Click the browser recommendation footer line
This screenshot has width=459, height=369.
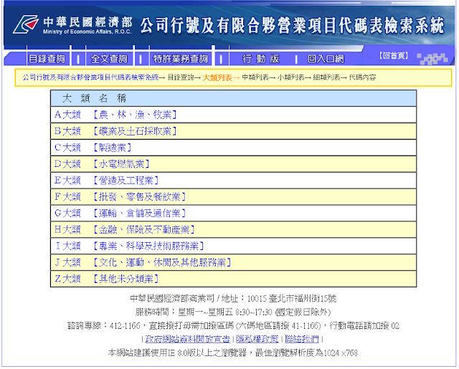(x=233, y=353)
